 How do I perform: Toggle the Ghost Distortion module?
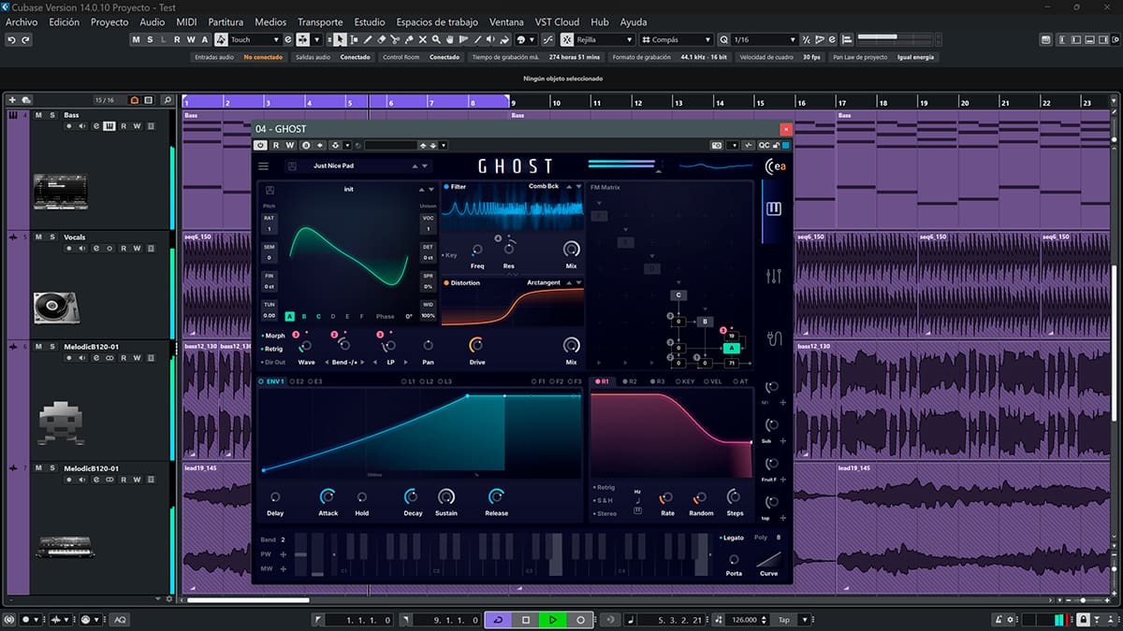(446, 282)
